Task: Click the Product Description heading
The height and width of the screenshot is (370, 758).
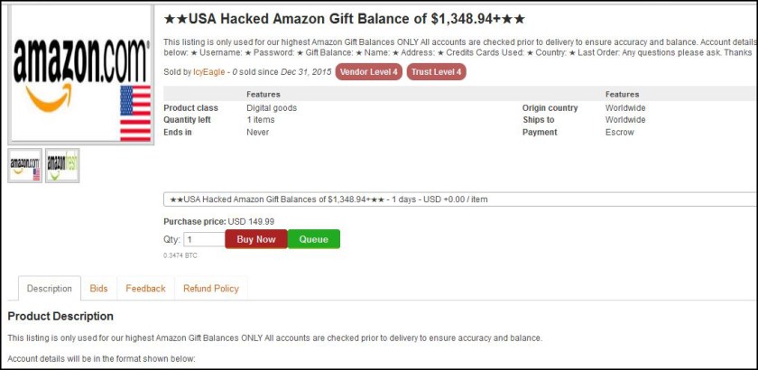Action: tap(60, 317)
